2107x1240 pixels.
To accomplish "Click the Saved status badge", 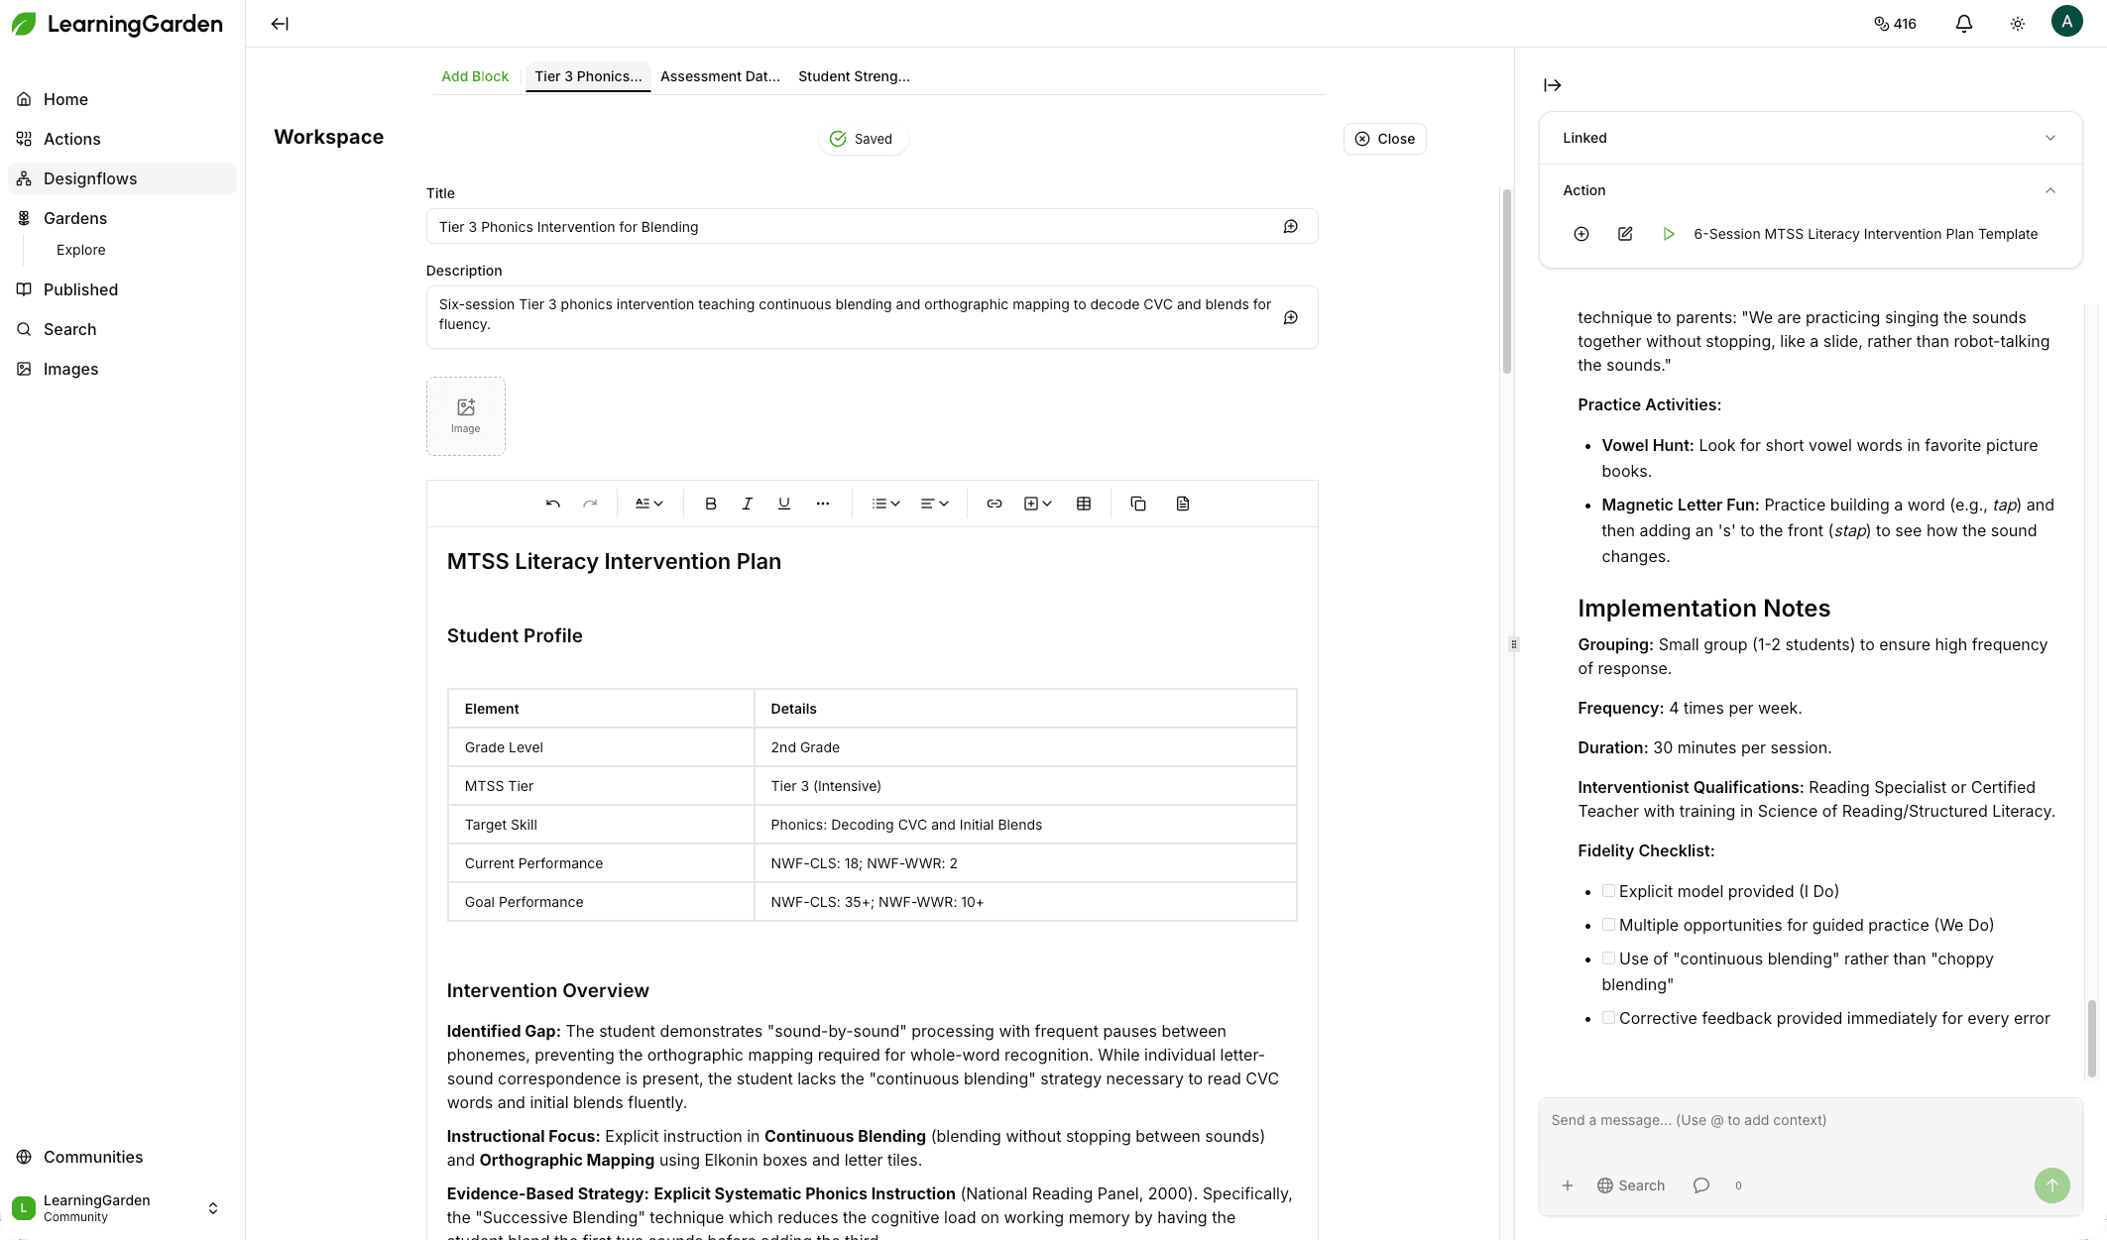I will (x=862, y=139).
